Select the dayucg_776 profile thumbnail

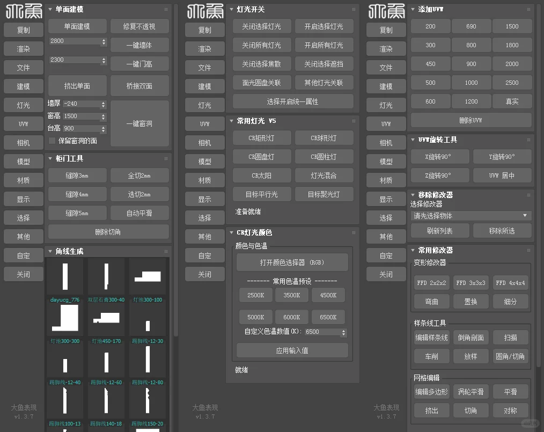coord(65,276)
